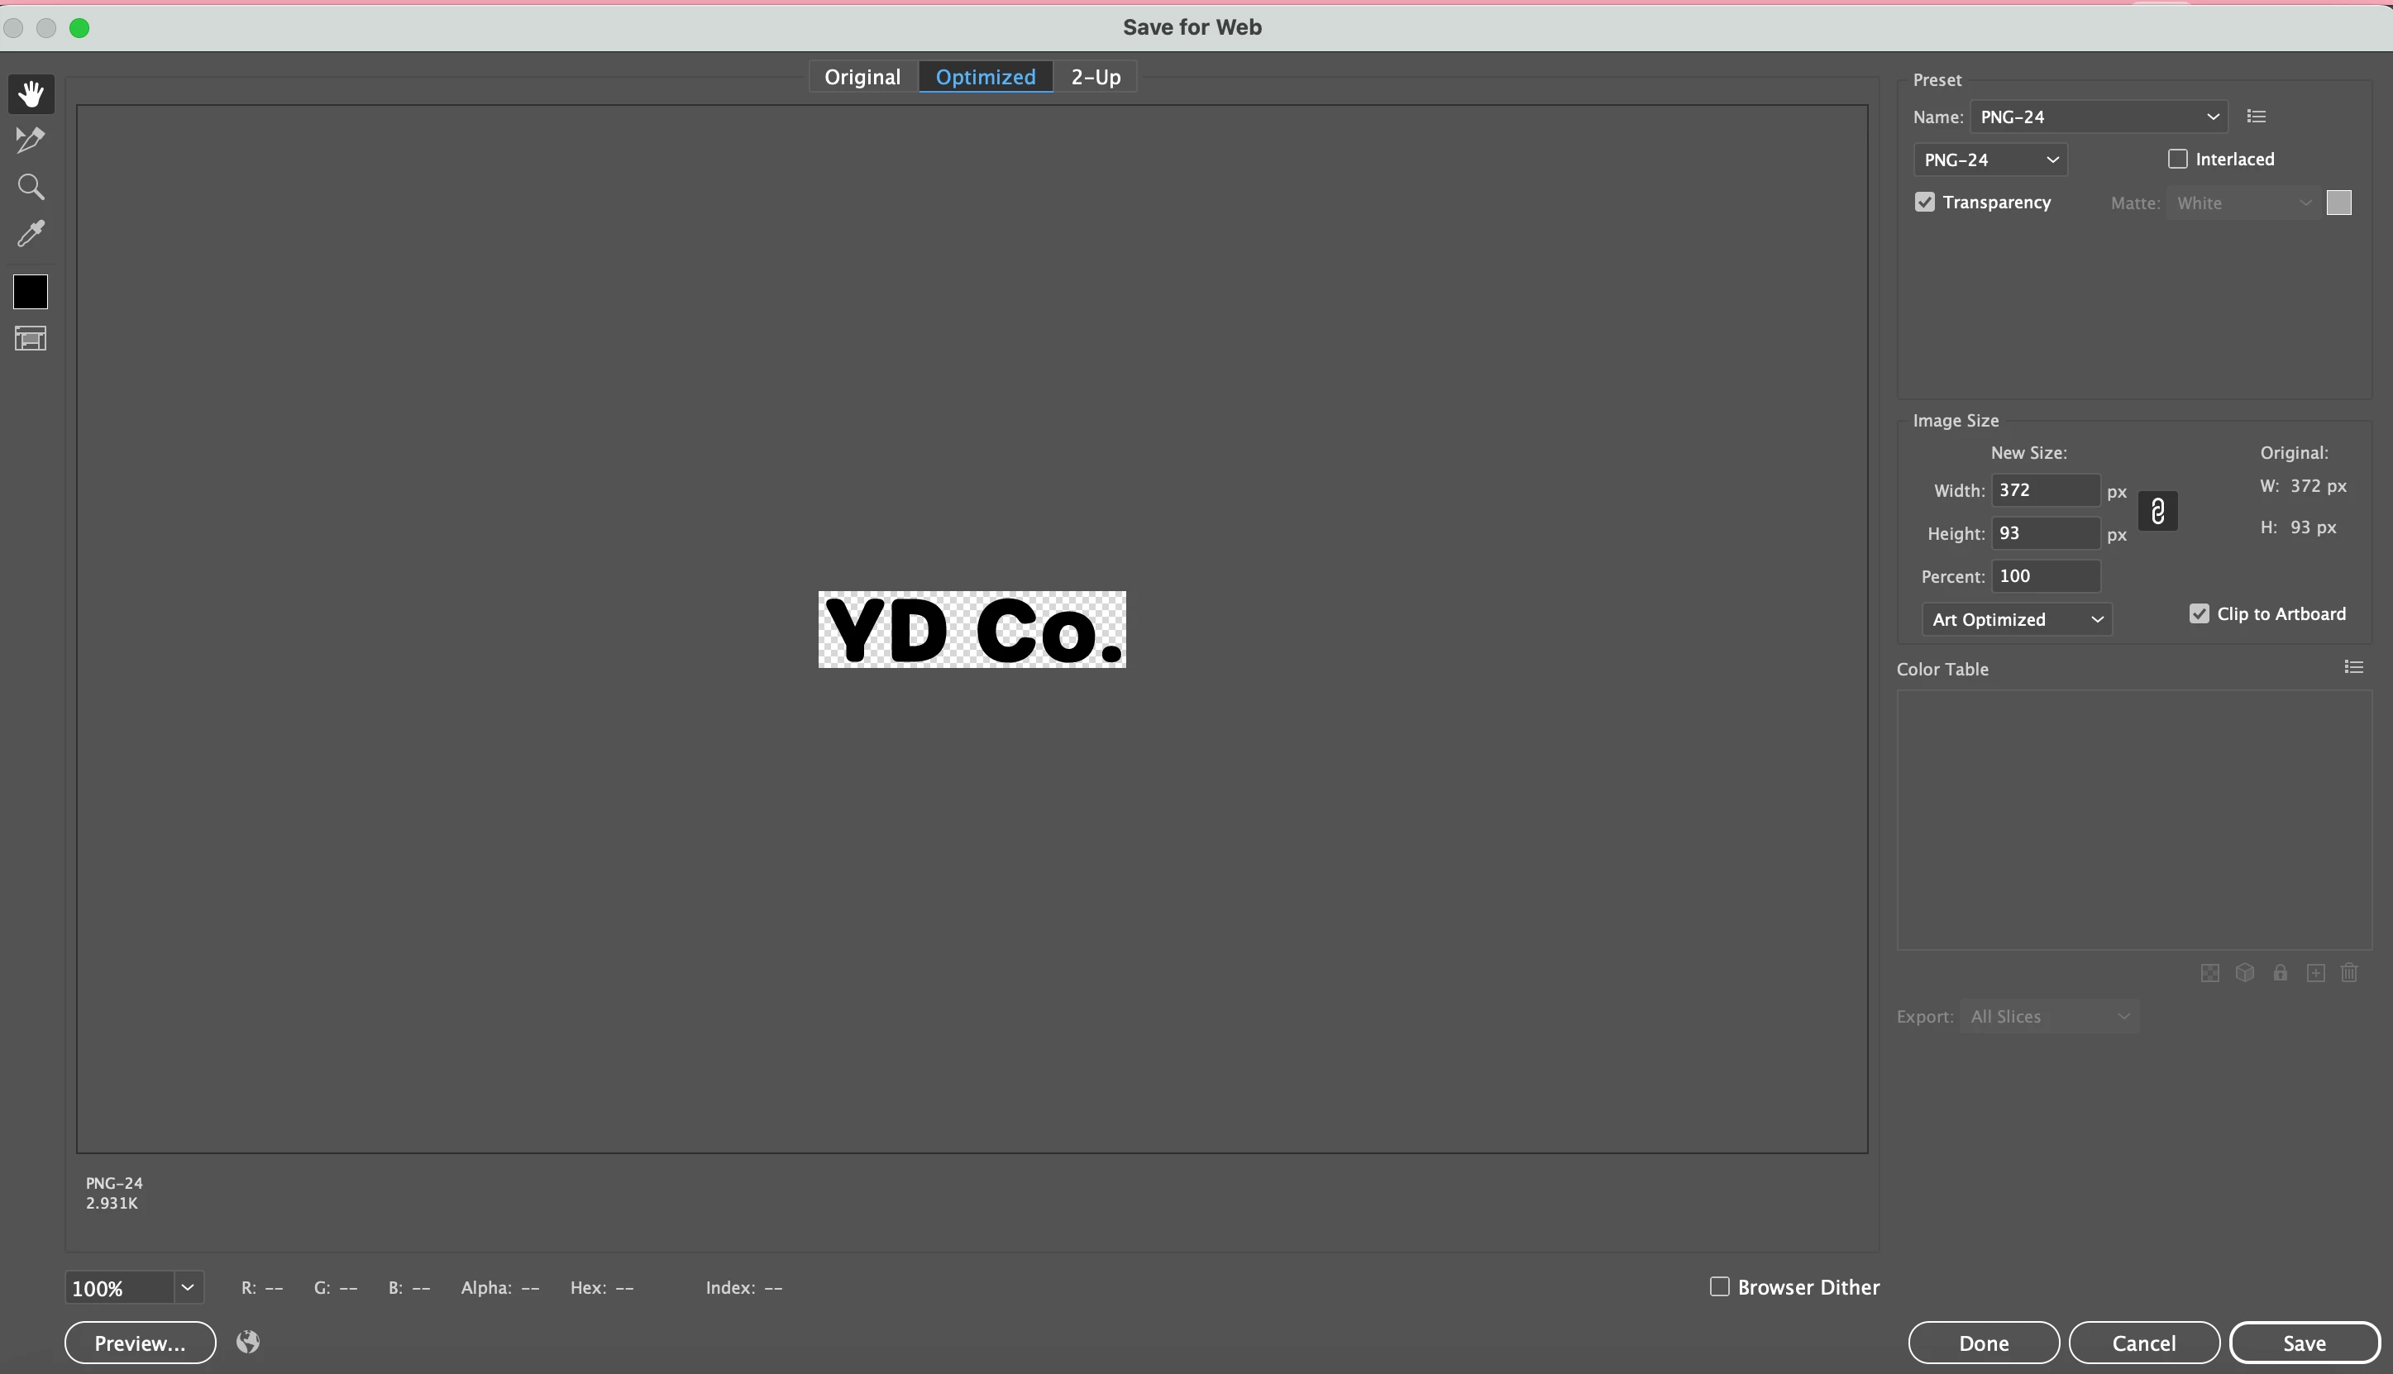Switch to the Original tab
Viewport: 2393px width, 1374px height.
(x=862, y=78)
